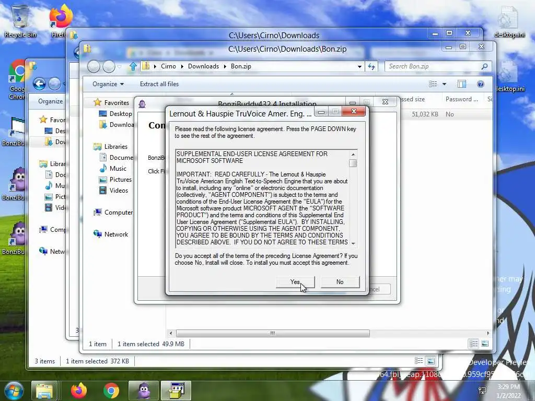Expand the arrow between Downloads and Bon.zip
Viewport: 535px width, 401px height.
pos(225,66)
